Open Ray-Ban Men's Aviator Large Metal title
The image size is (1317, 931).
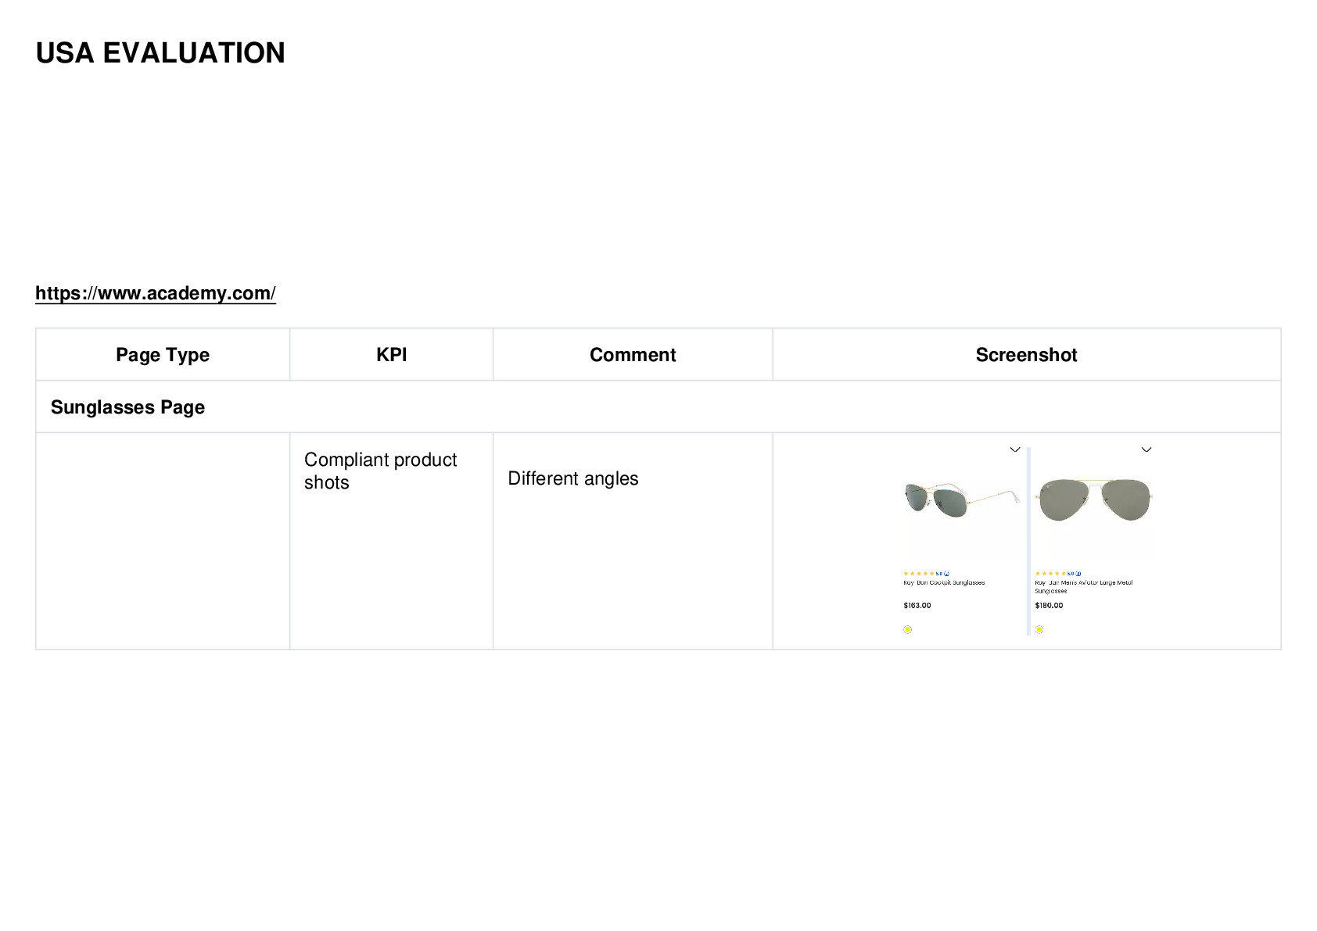(x=1084, y=586)
